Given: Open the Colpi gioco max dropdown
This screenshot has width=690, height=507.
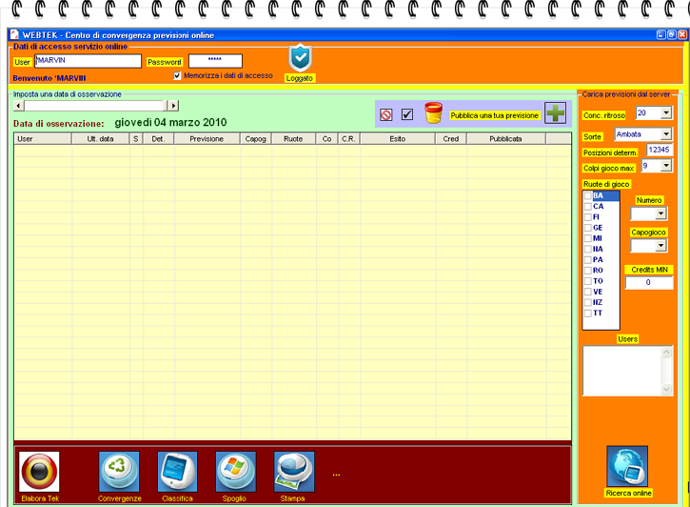Looking at the screenshot, I should [666, 166].
